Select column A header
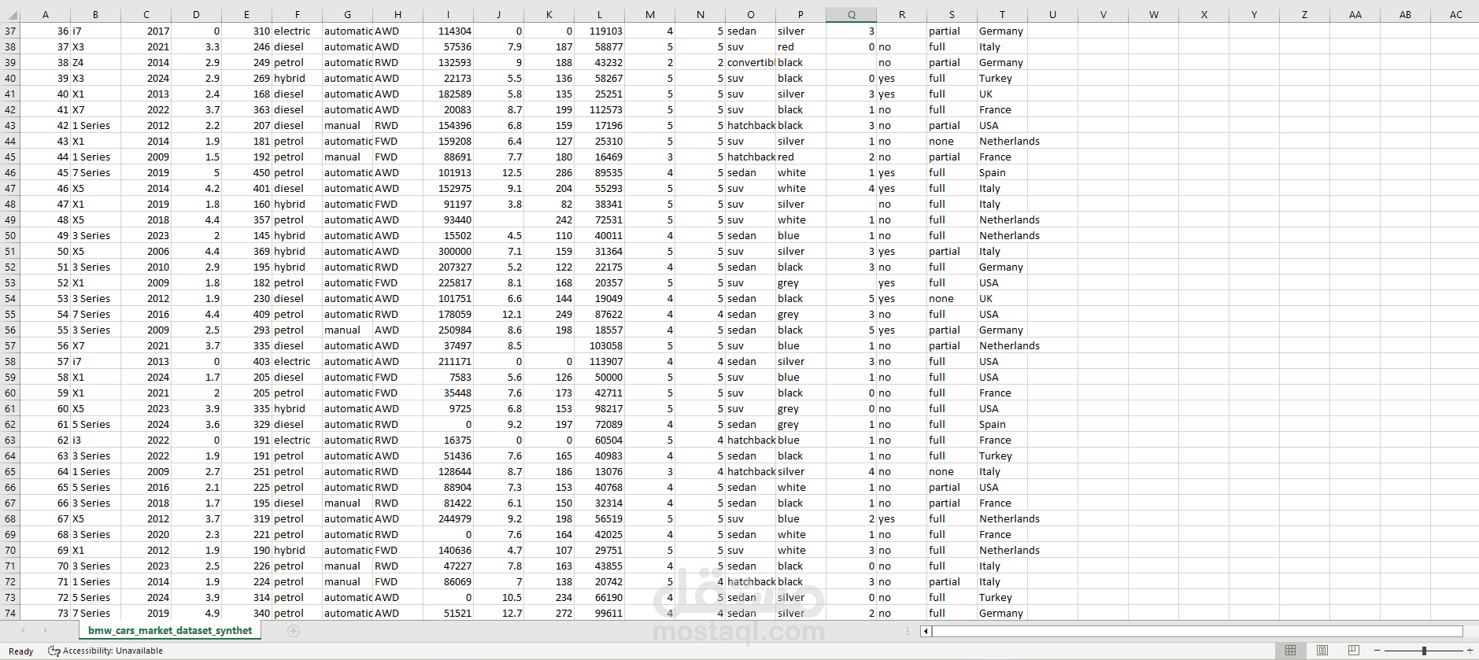The width and height of the screenshot is (1479, 660). [x=46, y=15]
